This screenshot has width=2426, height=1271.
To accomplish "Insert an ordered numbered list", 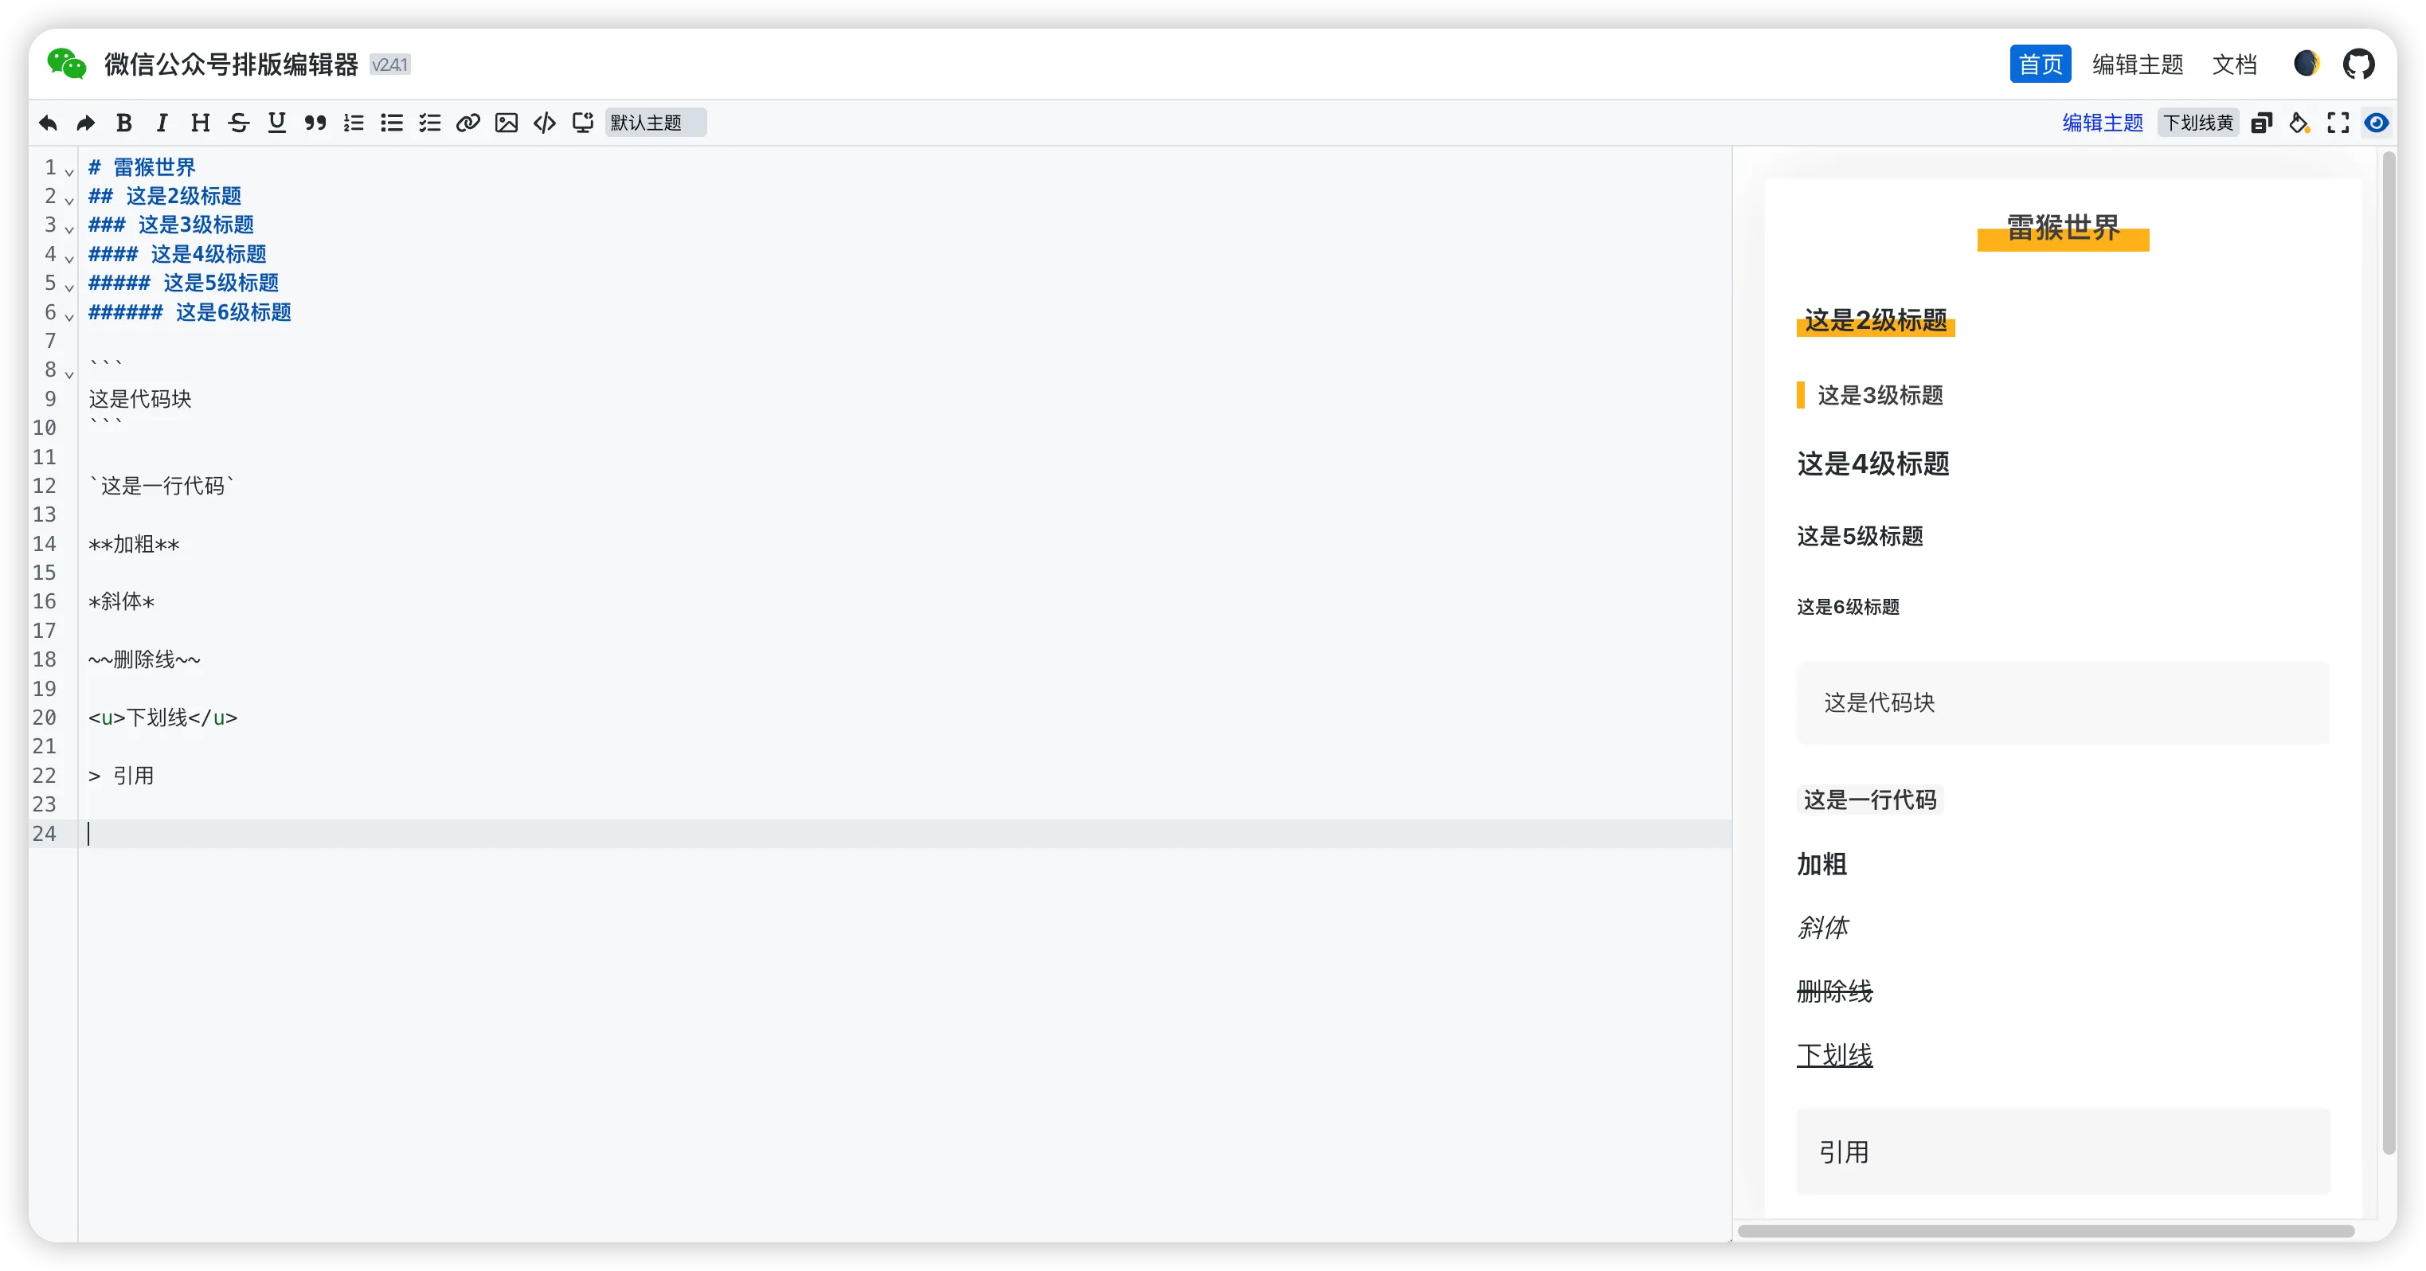I will [354, 123].
